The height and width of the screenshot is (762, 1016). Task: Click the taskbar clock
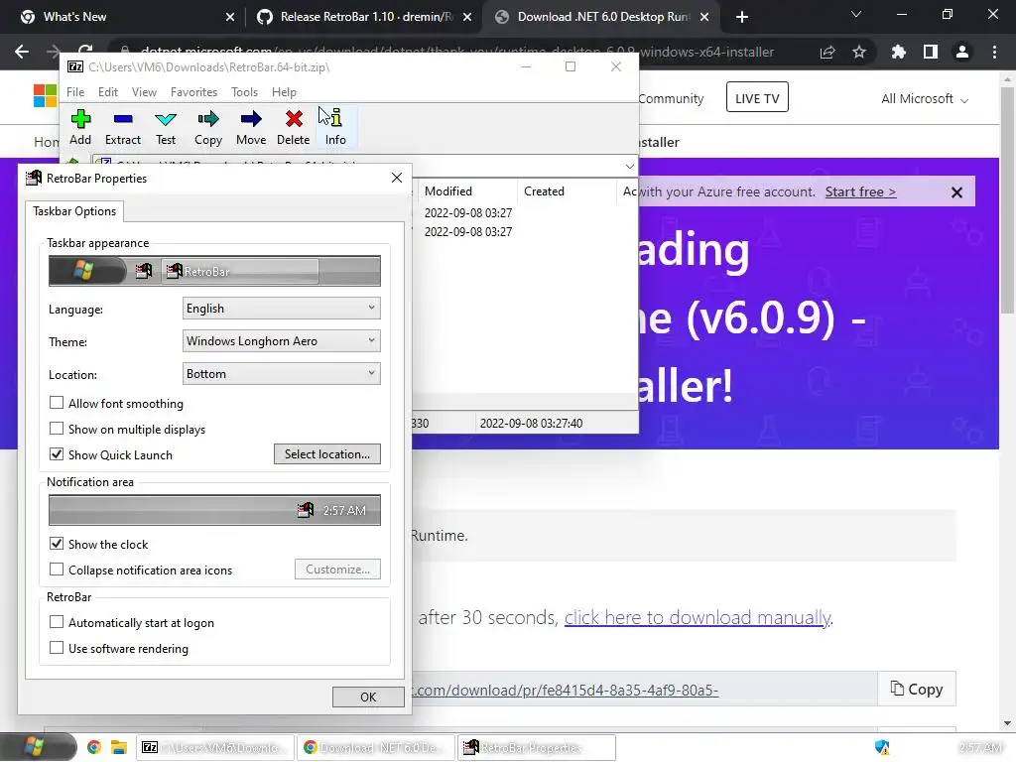coord(980,748)
